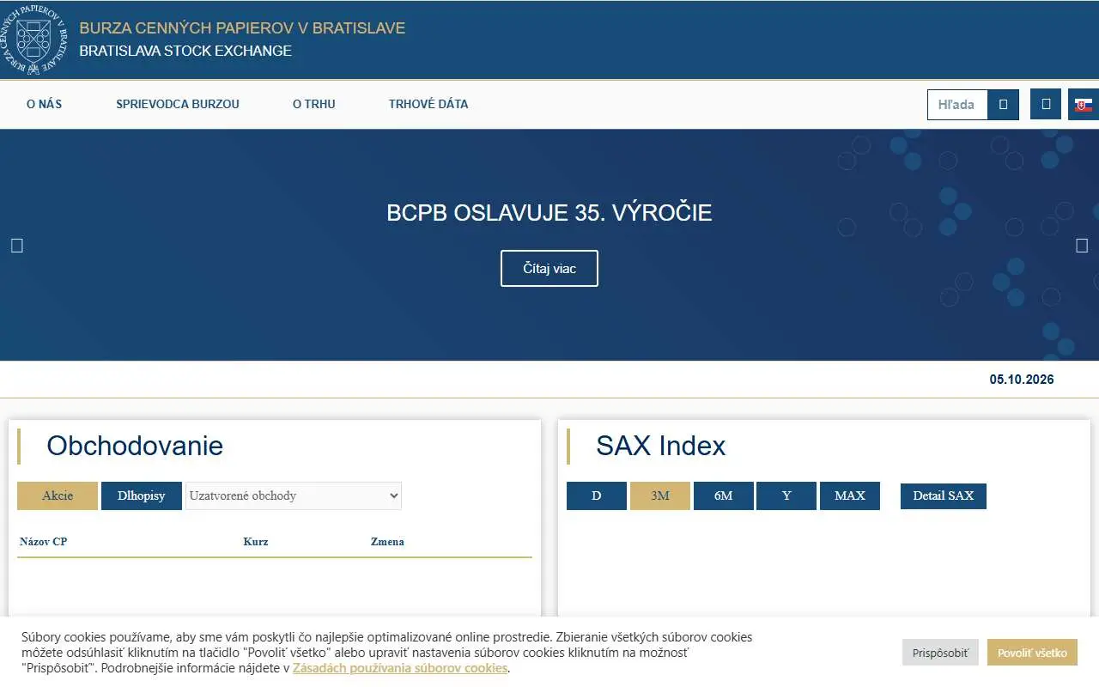The width and height of the screenshot is (1099, 687).
Task: Click the Čítaj viac button
Action: pos(549,269)
